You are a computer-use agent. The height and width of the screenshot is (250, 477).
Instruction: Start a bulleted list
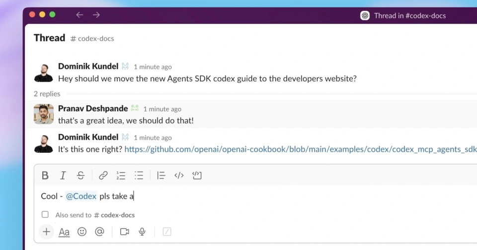click(139, 175)
